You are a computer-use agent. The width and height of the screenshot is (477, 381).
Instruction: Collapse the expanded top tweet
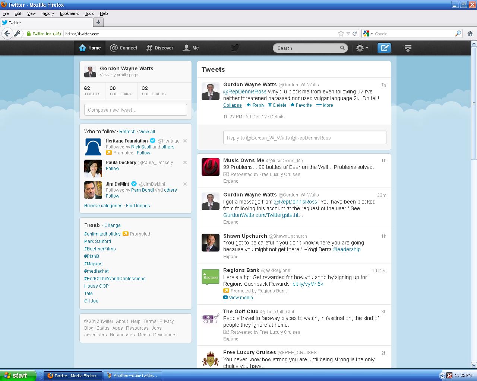pos(233,105)
